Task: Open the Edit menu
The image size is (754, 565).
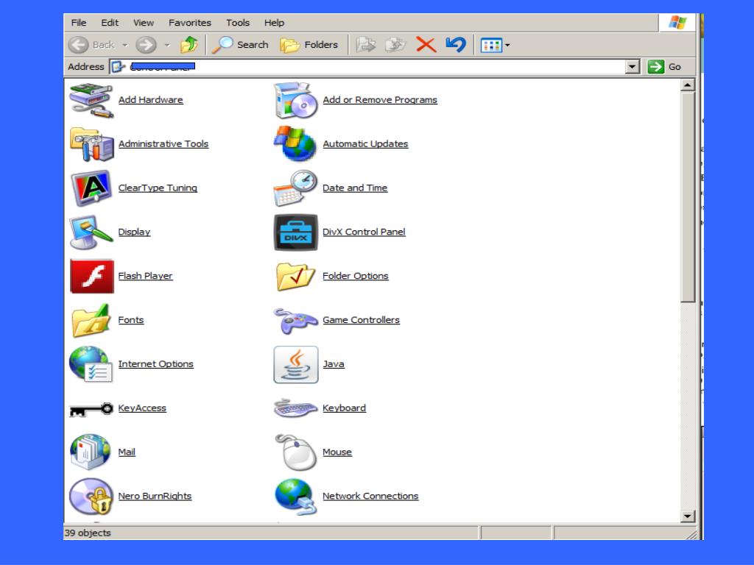Action: click(x=110, y=23)
